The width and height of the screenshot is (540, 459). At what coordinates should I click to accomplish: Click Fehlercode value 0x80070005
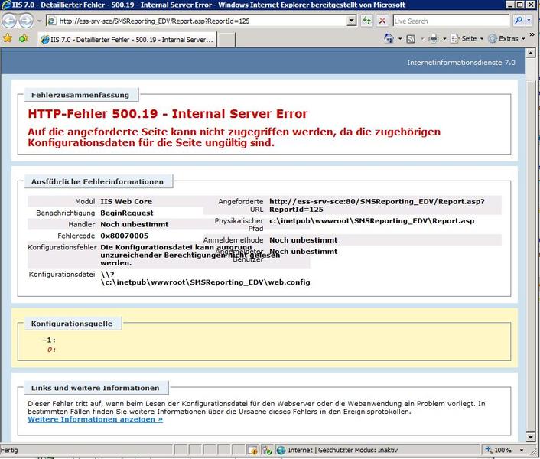(125, 236)
